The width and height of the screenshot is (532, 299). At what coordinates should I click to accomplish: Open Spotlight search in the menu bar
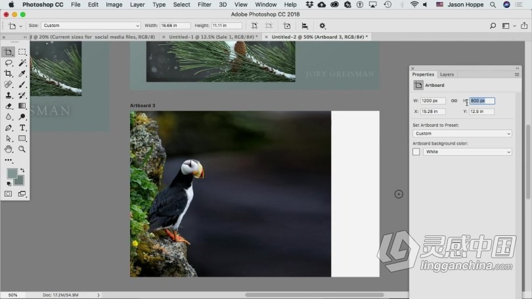point(493,5)
